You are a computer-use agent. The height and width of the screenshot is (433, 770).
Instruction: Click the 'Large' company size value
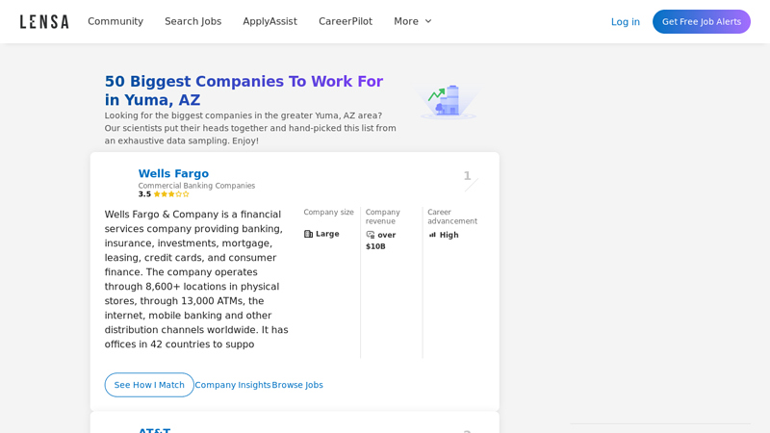[x=327, y=234]
